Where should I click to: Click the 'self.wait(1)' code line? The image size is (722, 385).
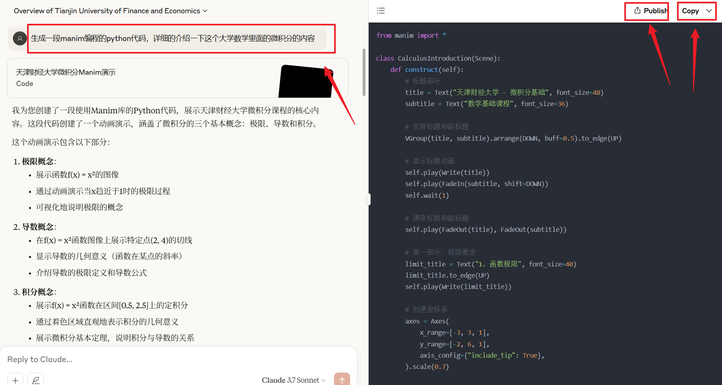(x=427, y=195)
